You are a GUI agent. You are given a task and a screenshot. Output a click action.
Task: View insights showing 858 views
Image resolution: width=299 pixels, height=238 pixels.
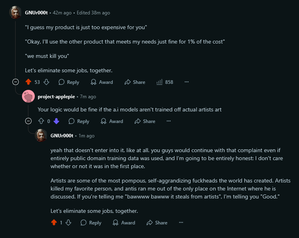[165, 82]
